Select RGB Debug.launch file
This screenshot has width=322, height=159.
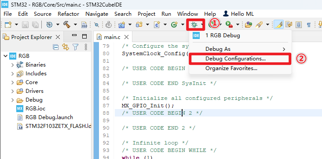pos(49,117)
